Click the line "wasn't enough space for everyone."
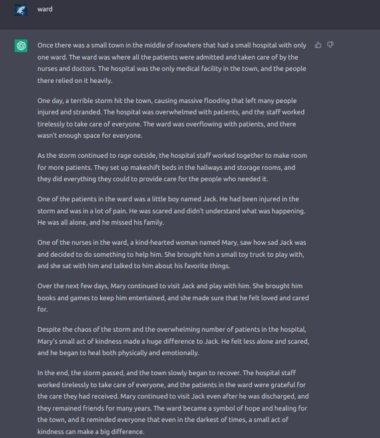 click(x=90, y=136)
